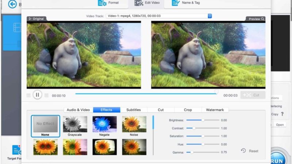Select the pink-tinted sunflower effect thumbnail

click(75, 147)
